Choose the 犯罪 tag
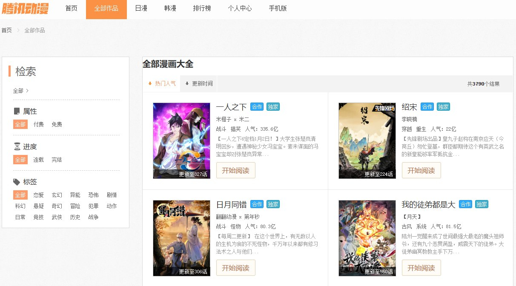Image resolution: width=516 pixels, height=286 pixels. point(94,206)
